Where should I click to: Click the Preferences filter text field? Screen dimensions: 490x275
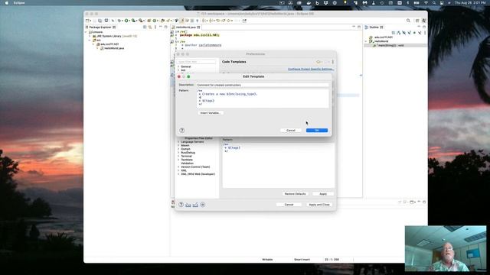pos(196,62)
